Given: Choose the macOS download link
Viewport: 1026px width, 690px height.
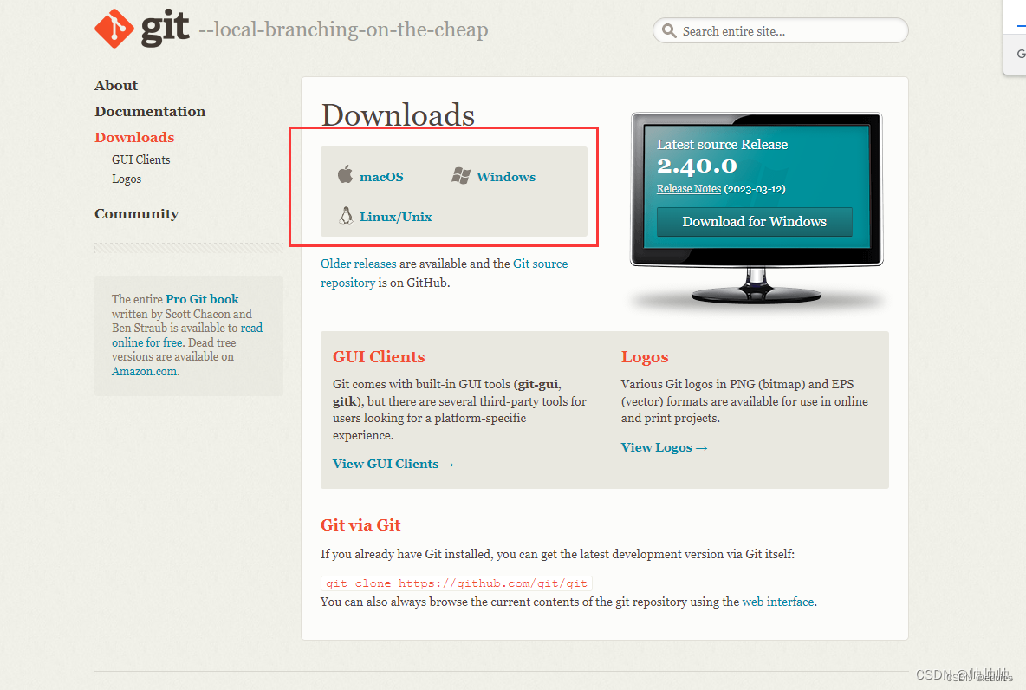Looking at the screenshot, I should (x=381, y=177).
